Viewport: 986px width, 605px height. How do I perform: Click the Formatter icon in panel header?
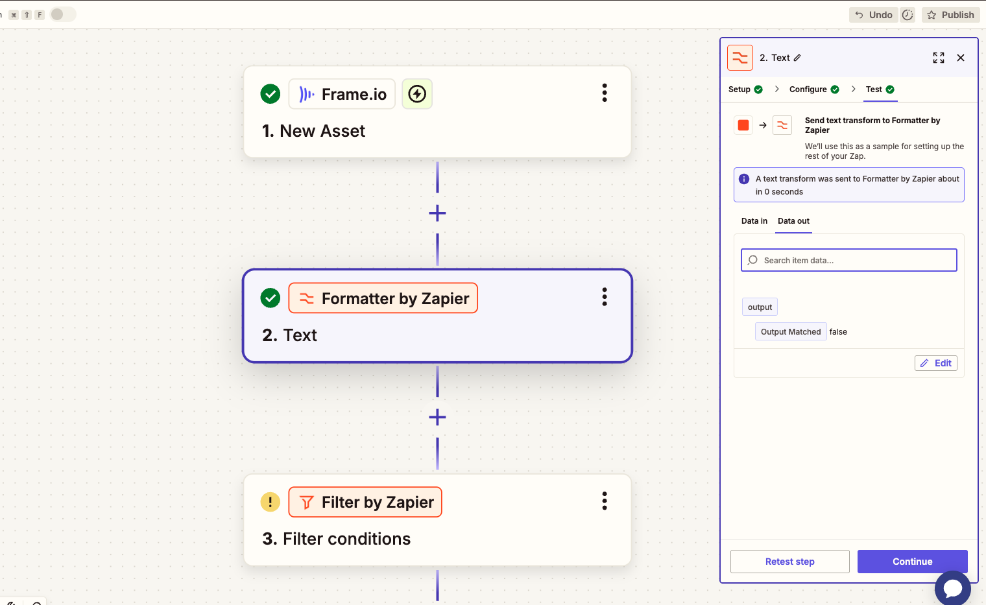[740, 58]
